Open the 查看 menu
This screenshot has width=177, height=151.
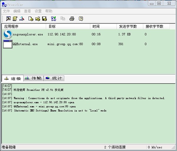pos(27,11)
